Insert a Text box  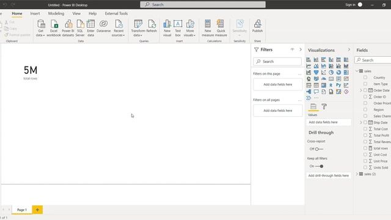178,28
